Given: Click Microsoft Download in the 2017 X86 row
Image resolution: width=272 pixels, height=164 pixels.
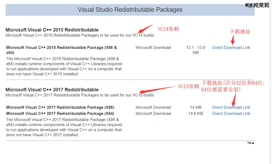Looking at the screenshot, I should pos(153,107).
